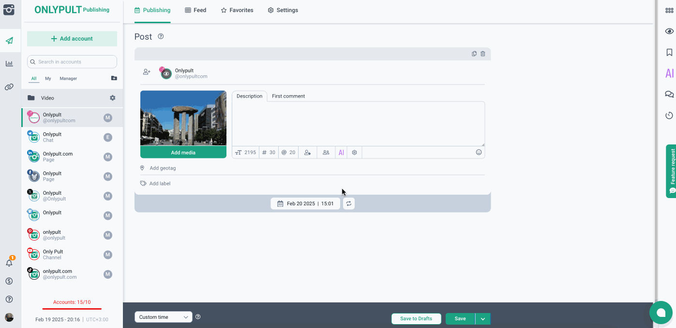Open Analytics from the left sidebar
Image resolution: width=676 pixels, height=328 pixels.
(9, 63)
